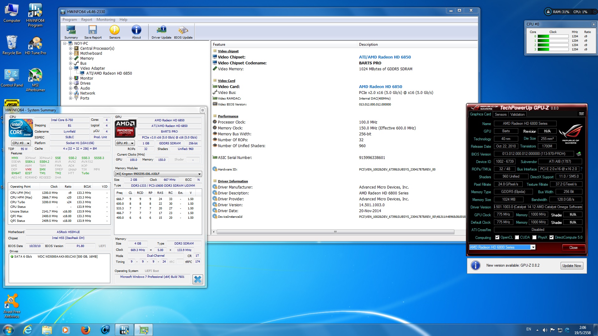The image size is (598, 336).
Task: Click the BIOS Update icon
Action: tap(183, 32)
